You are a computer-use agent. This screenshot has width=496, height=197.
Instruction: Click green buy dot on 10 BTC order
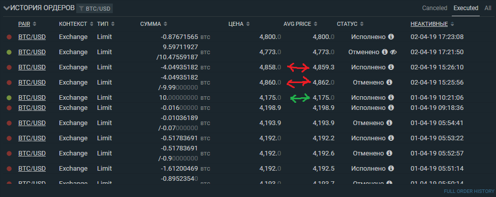[9, 98]
